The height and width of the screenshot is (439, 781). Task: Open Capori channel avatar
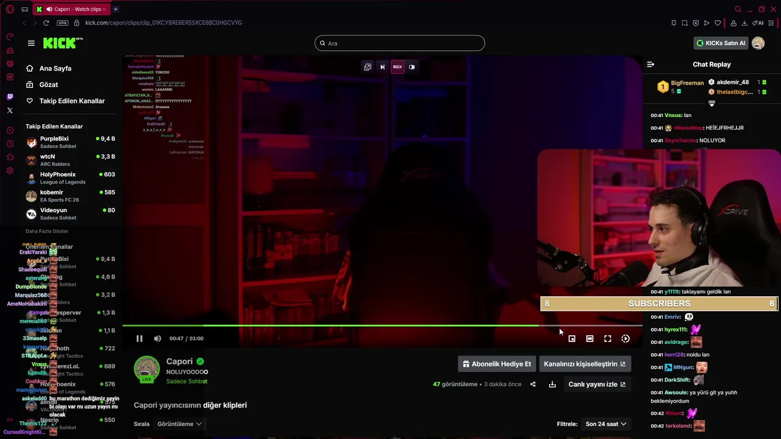point(146,369)
